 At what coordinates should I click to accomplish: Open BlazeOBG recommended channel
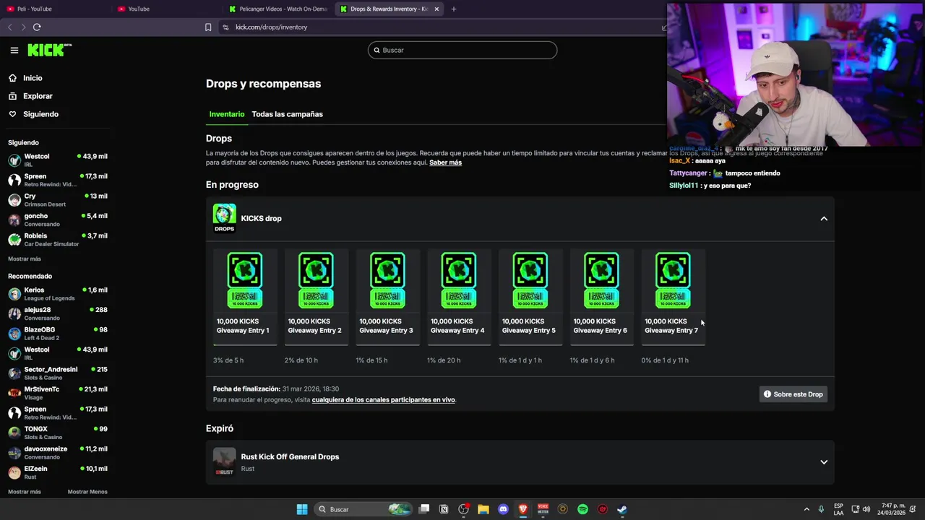tap(58, 334)
